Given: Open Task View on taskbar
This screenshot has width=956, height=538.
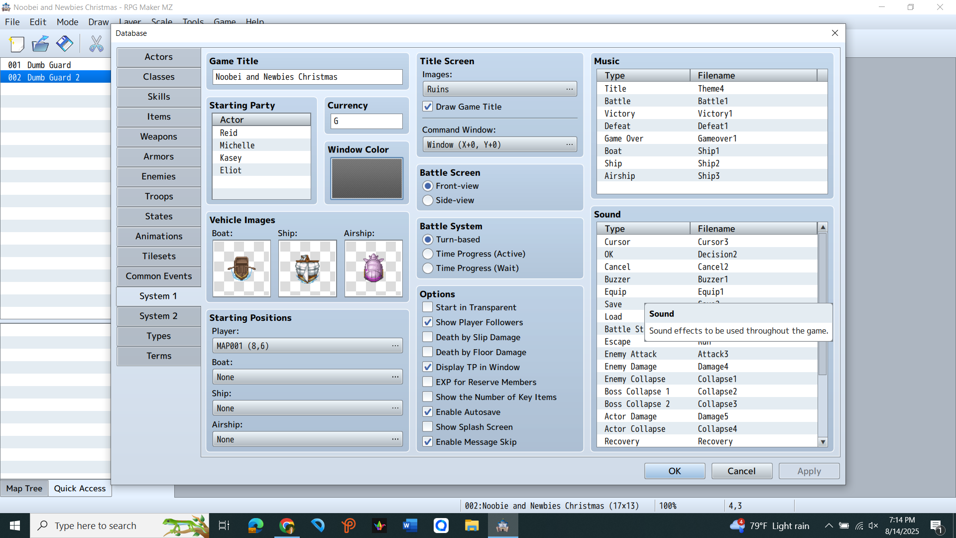Looking at the screenshot, I should [x=224, y=526].
